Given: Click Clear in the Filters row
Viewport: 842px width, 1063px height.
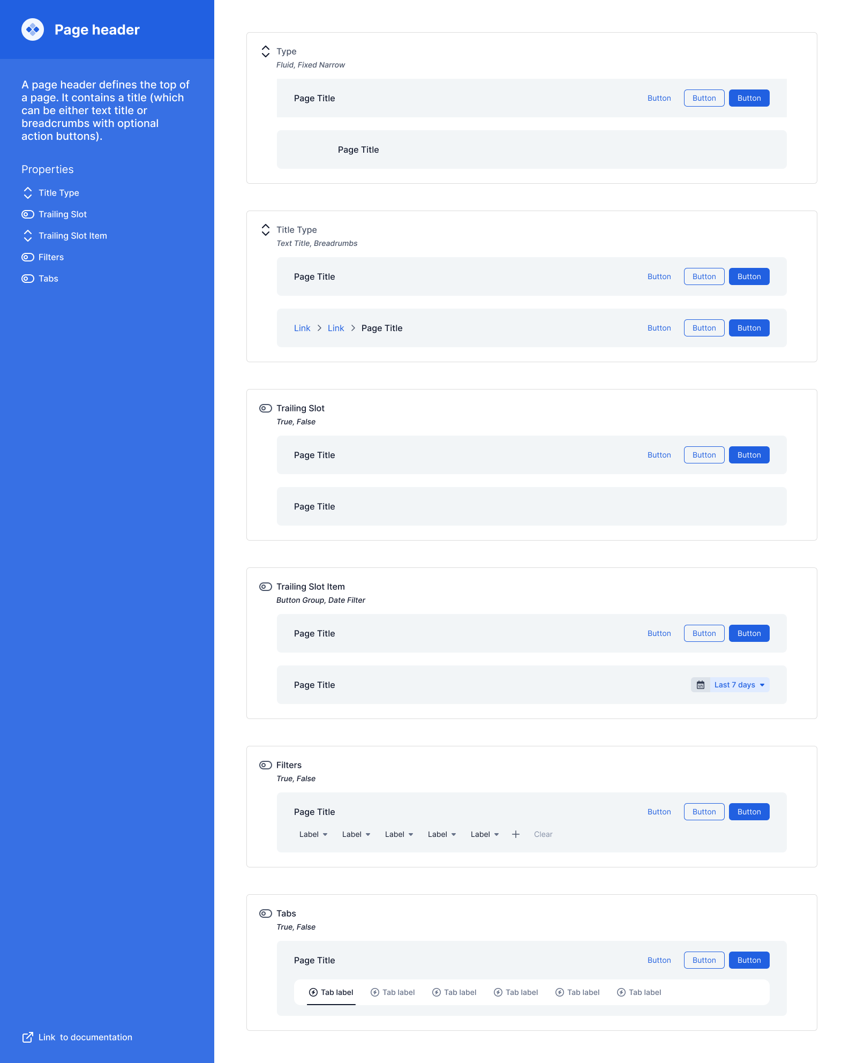Looking at the screenshot, I should (x=543, y=834).
